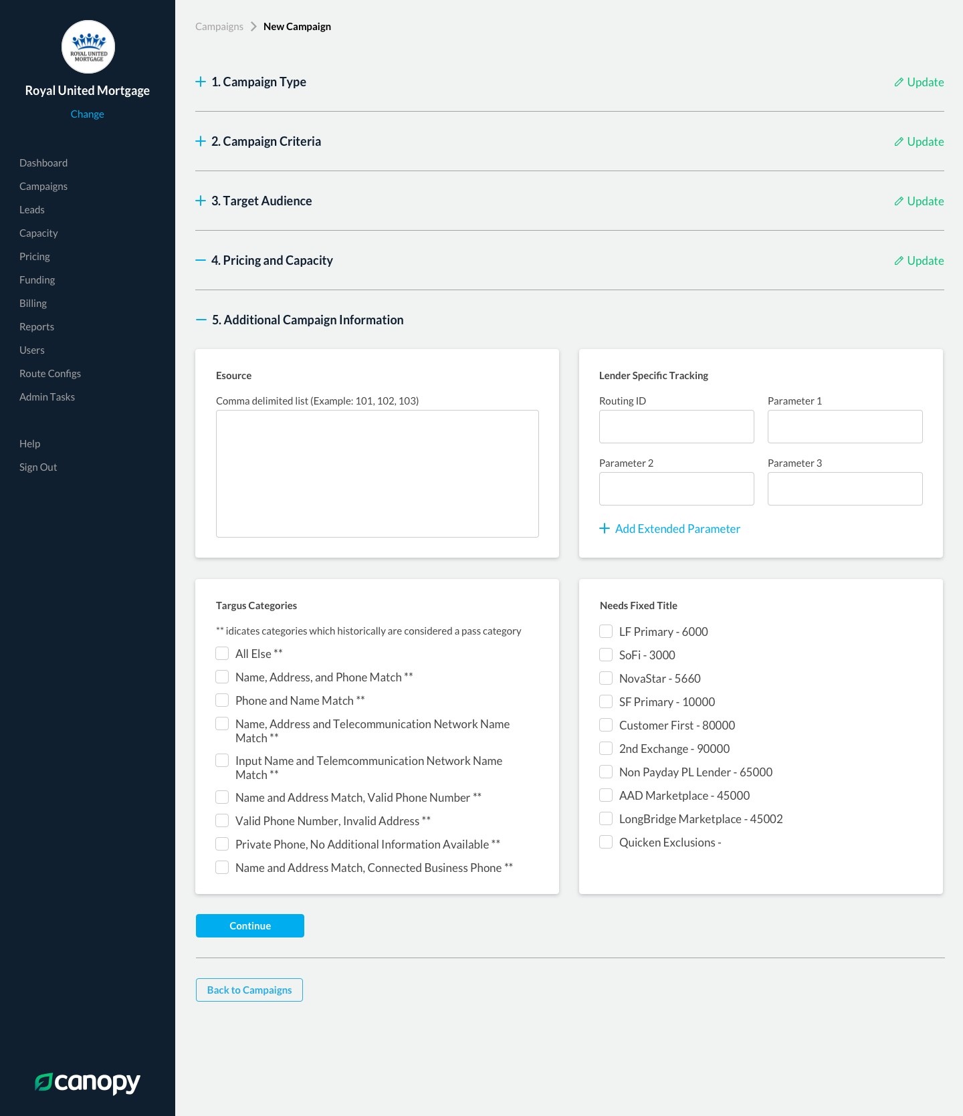The image size is (963, 1116).
Task: Tick LF Primary - 6000 checkbox
Action: tap(606, 631)
